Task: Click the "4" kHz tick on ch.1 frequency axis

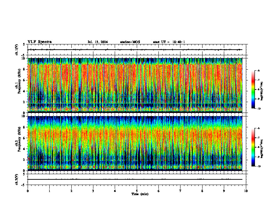Action: 24,91
